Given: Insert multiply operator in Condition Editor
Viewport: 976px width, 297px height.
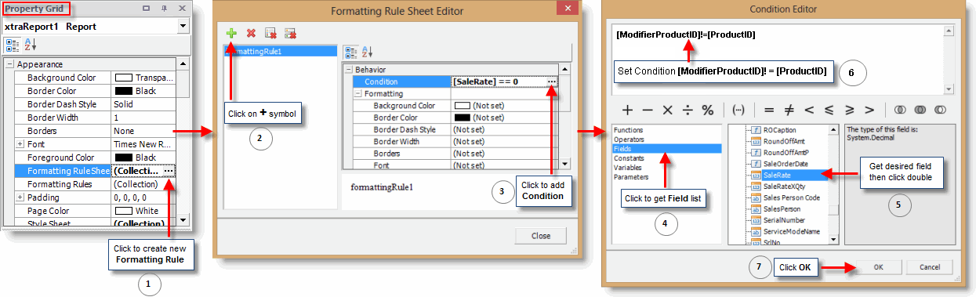Looking at the screenshot, I should 668,109.
